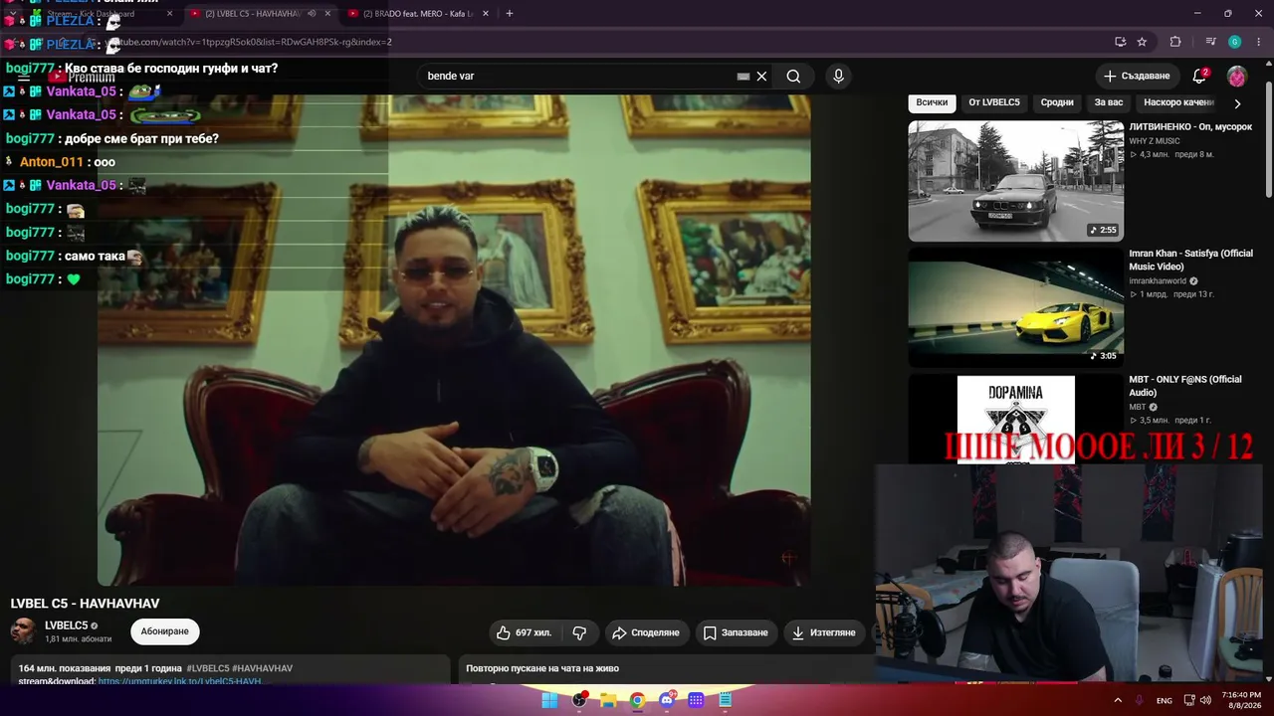
Task: Open Chrome media controls icon
Action: [x=1210, y=42]
